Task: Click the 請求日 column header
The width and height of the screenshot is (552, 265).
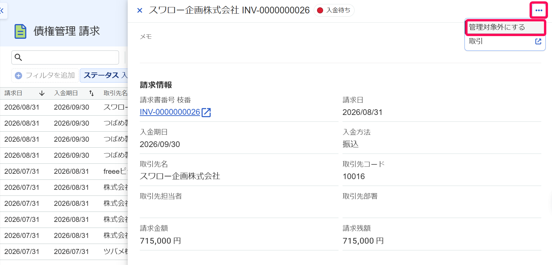Action: coord(13,93)
